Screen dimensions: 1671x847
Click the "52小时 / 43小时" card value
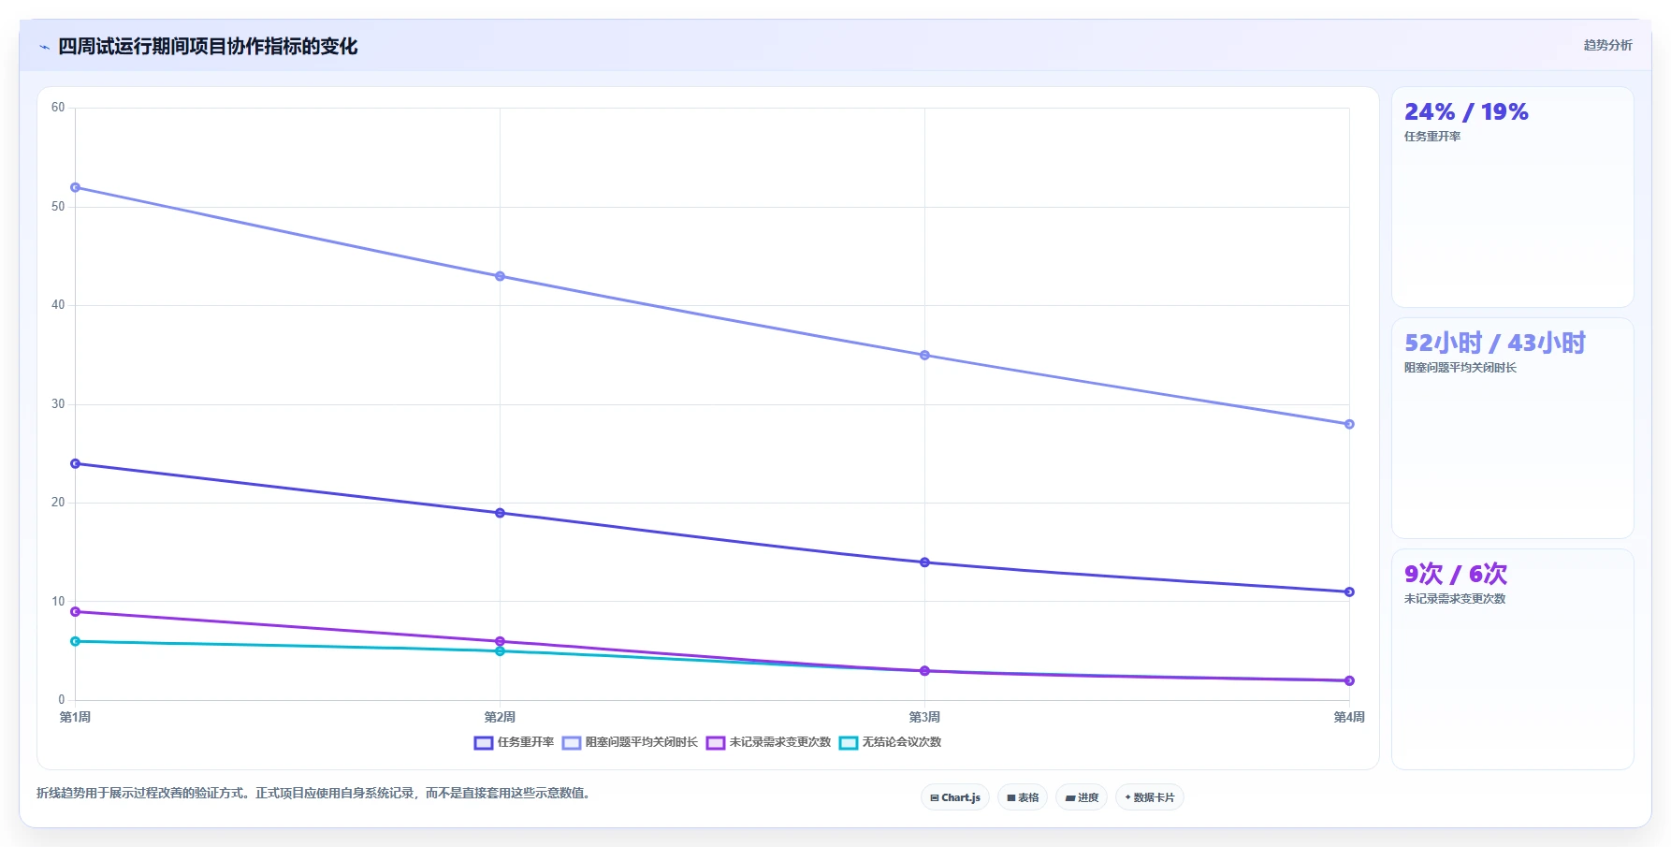(1495, 343)
